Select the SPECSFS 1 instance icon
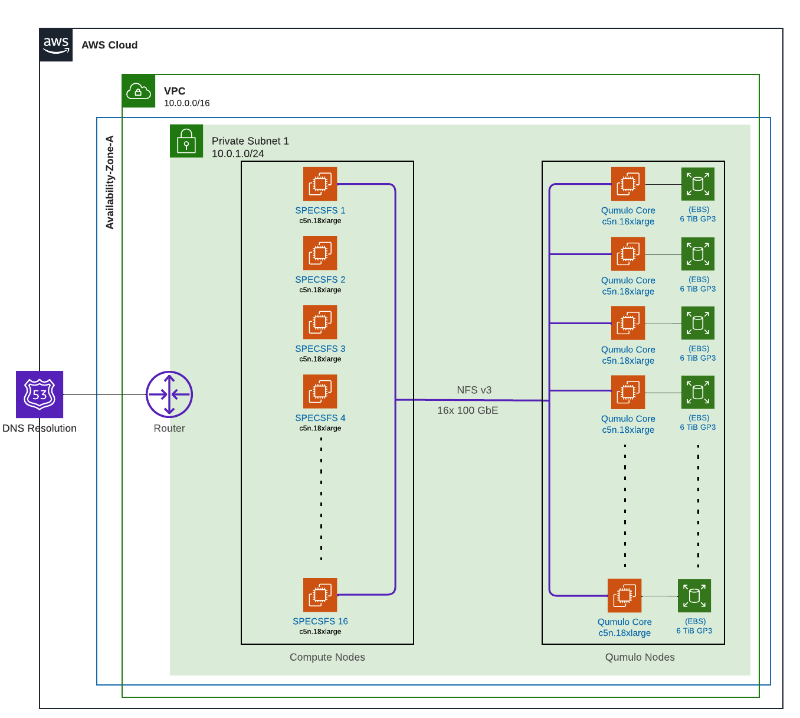Image resolution: width=800 pixels, height=718 pixels. coord(320,184)
